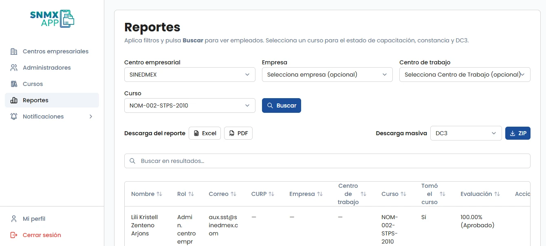Viewport: 546px width, 246px height.
Task: Click the Reportes bar chart icon
Action: tap(14, 100)
